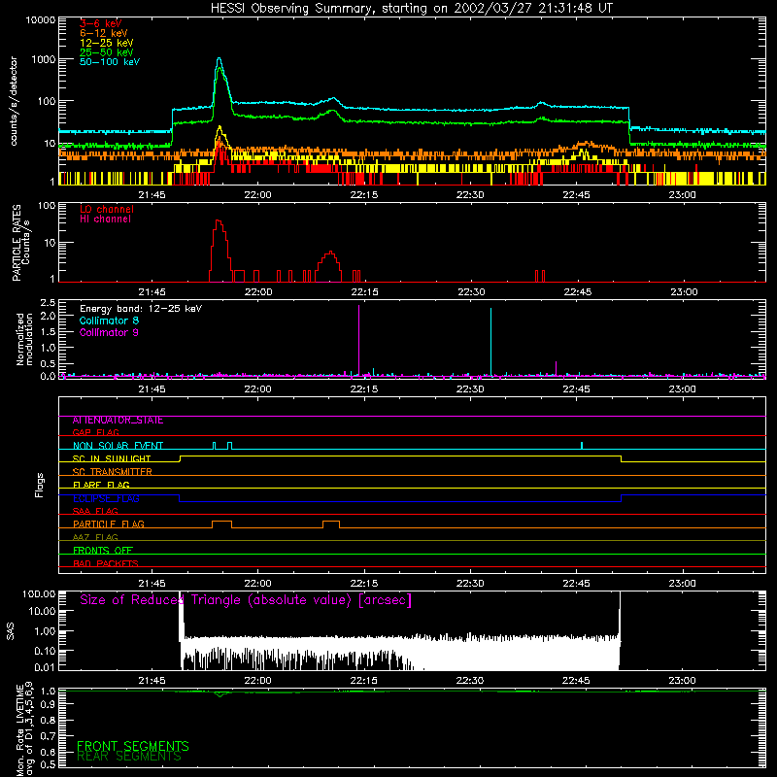Click the GAP_FLAG label
This screenshot has height=777, width=777.
pyautogui.click(x=95, y=432)
